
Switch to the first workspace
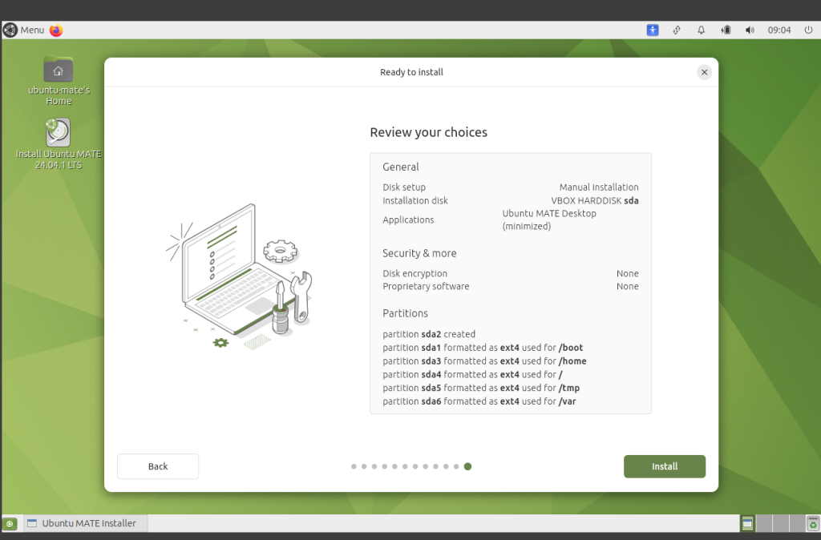click(747, 524)
